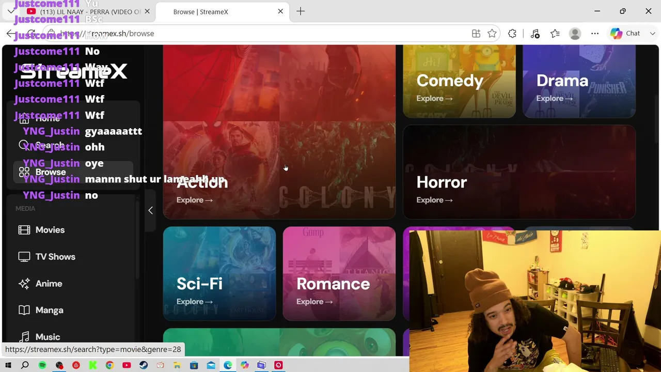This screenshot has width=661, height=372.
Task: Open Steam from the taskbar
Action: 144,366
